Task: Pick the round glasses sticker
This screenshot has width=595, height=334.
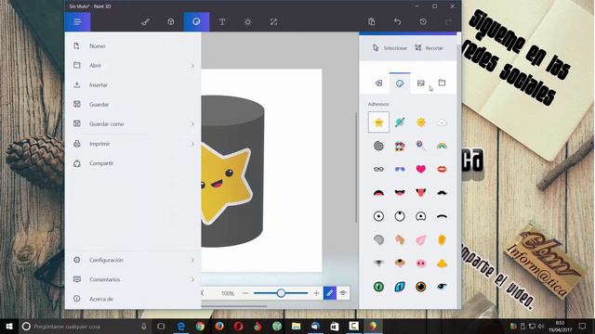Action: (378, 169)
